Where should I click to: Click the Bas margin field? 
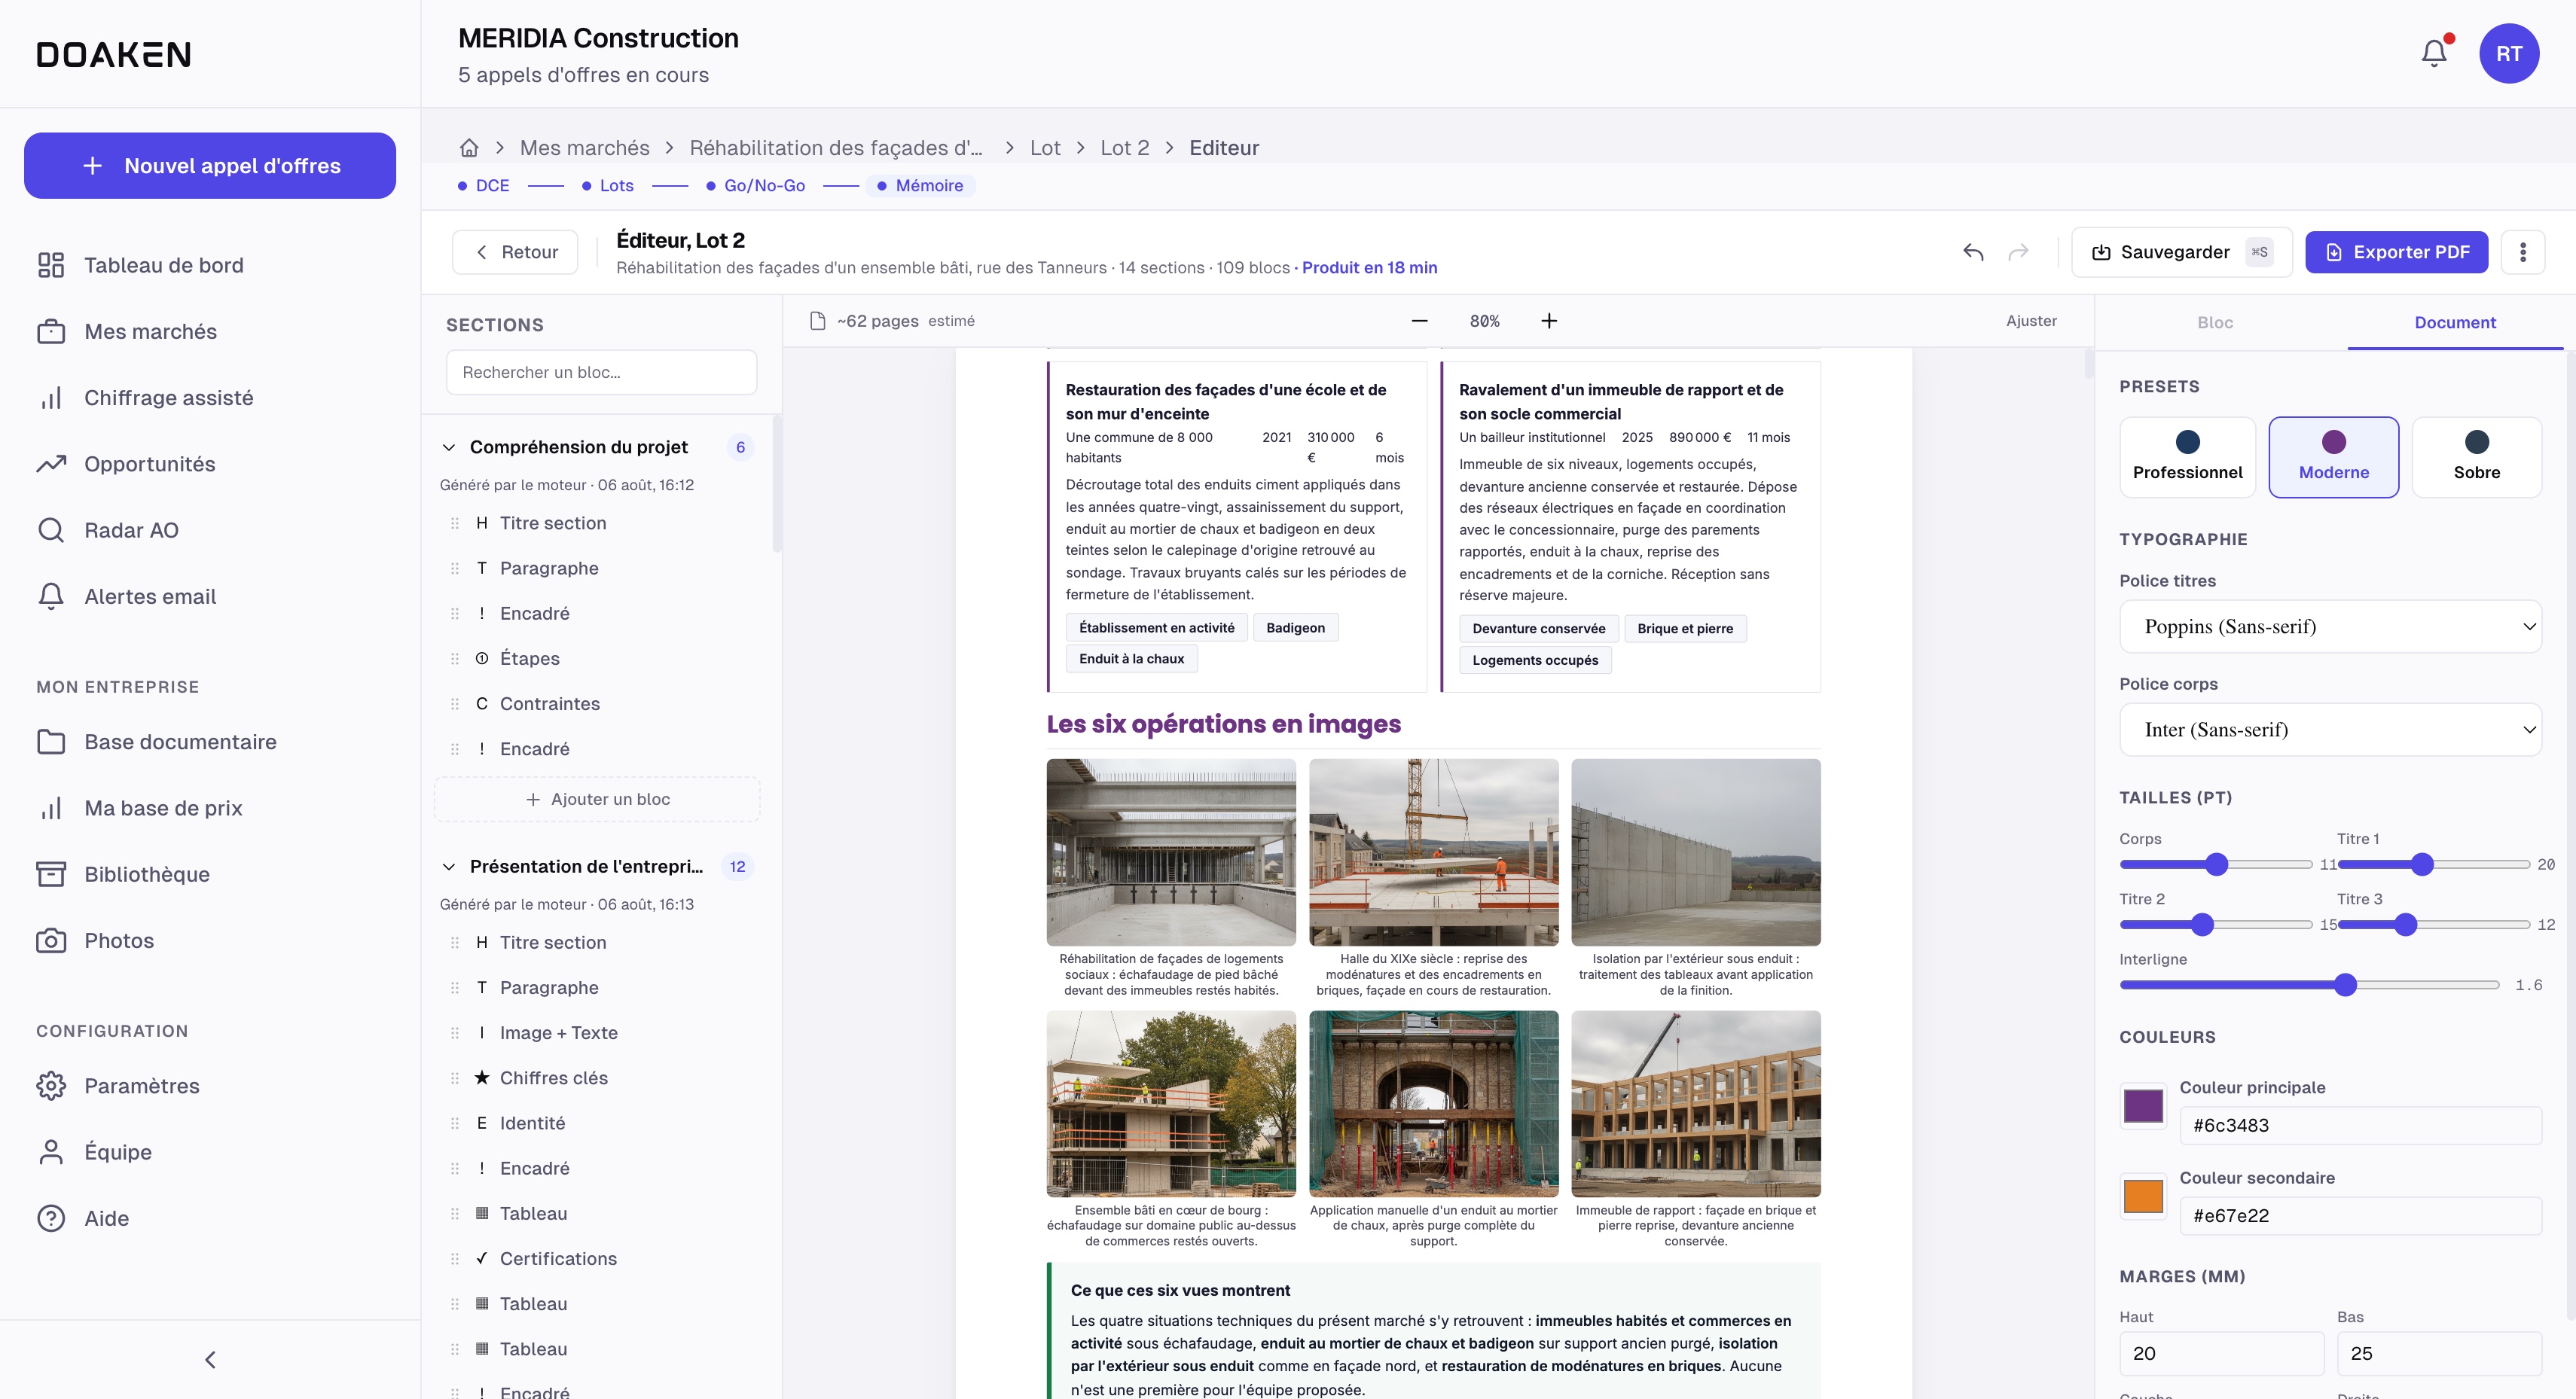coord(2438,1354)
